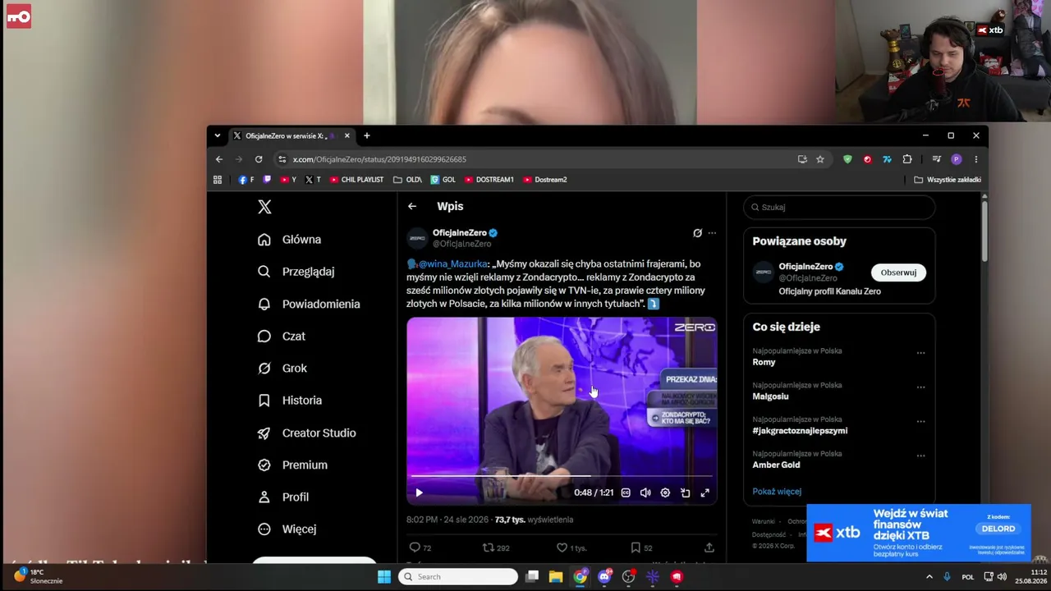1051x591 pixels.
Task: Mute the video audio
Action: pos(645,492)
